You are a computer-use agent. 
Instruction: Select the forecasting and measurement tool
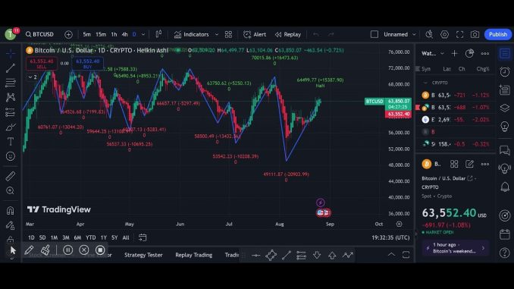(11, 112)
